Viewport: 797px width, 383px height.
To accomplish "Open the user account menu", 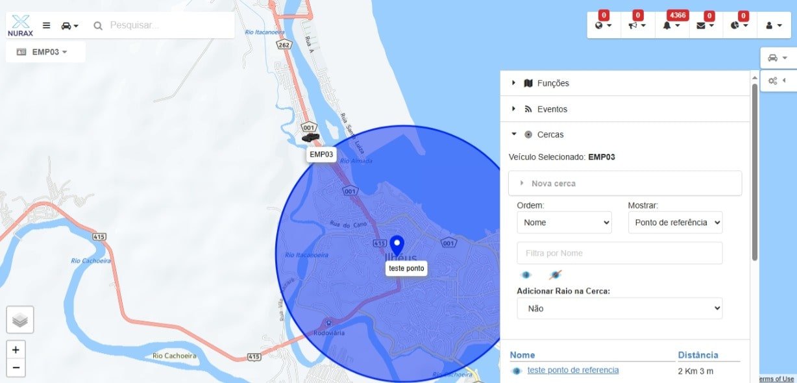I will 773,25.
